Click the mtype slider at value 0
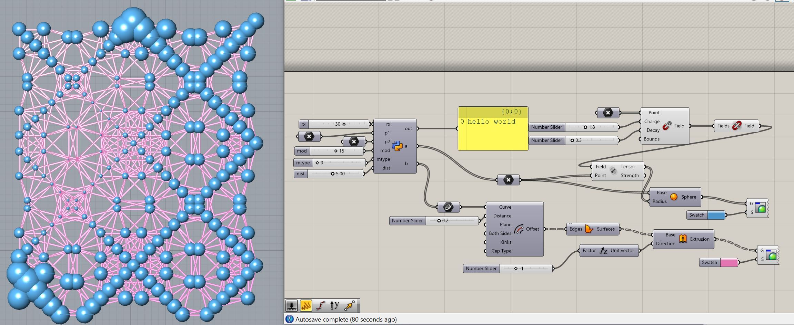The image size is (794, 325). tap(330, 162)
